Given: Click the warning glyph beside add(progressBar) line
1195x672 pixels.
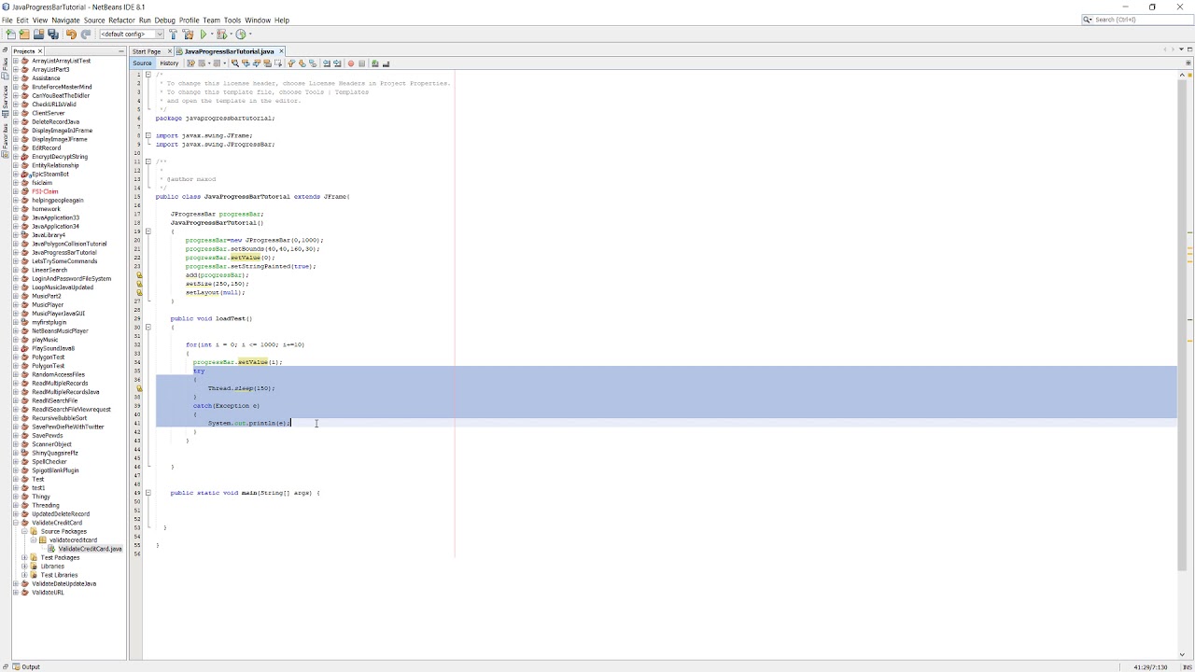Looking at the screenshot, I should pyautogui.click(x=139, y=275).
